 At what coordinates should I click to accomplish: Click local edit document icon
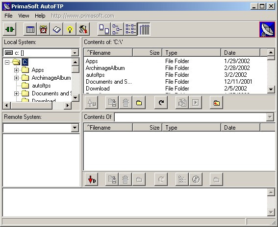click(182, 102)
